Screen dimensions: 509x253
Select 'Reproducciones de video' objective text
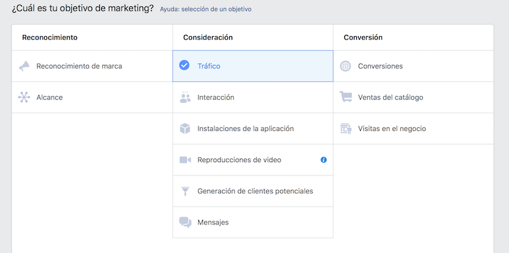[x=239, y=160]
